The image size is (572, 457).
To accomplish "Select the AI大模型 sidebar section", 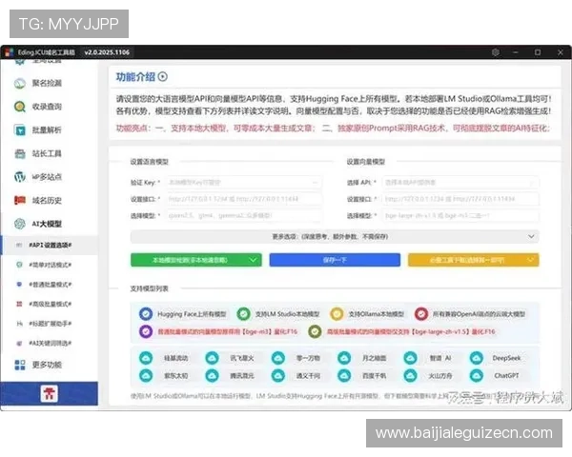I will 38,224.
